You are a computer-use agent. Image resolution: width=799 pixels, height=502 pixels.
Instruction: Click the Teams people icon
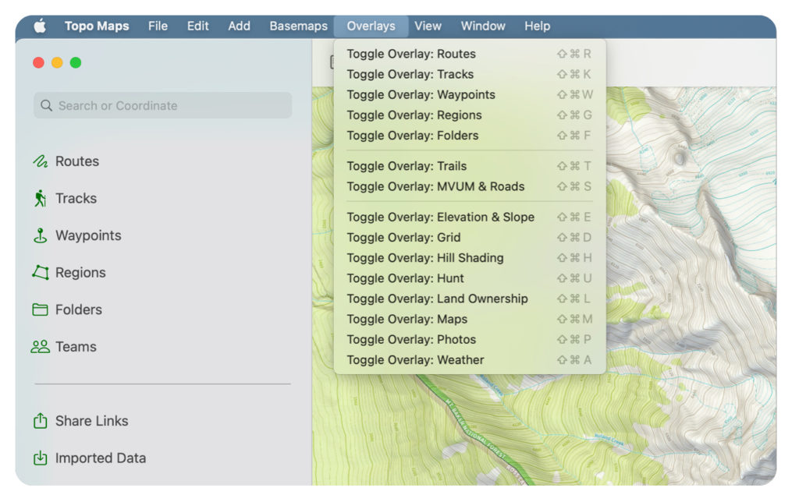[41, 347]
